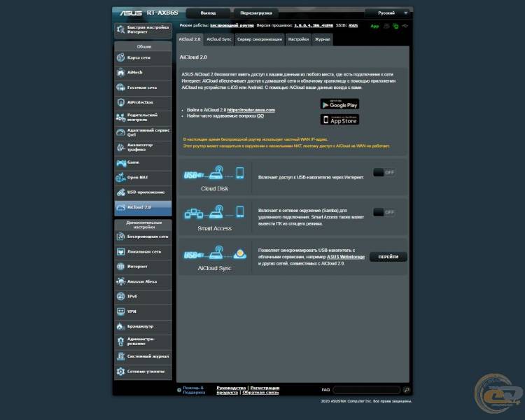Switch to Сервер синхронизации tab
This screenshot has height=420, width=525.
tap(260, 39)
